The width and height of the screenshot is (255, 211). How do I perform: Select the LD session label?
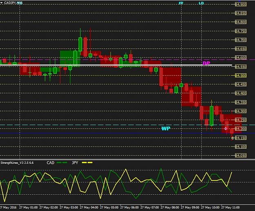201,3
